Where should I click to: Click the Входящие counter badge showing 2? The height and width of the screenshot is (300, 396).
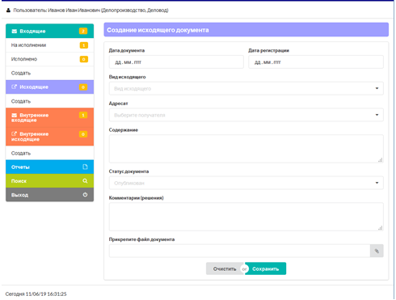point(83,31)
